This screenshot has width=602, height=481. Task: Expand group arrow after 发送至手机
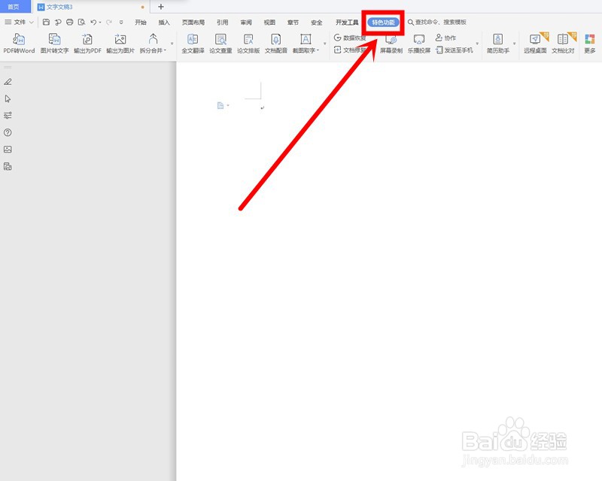[477, 44]
